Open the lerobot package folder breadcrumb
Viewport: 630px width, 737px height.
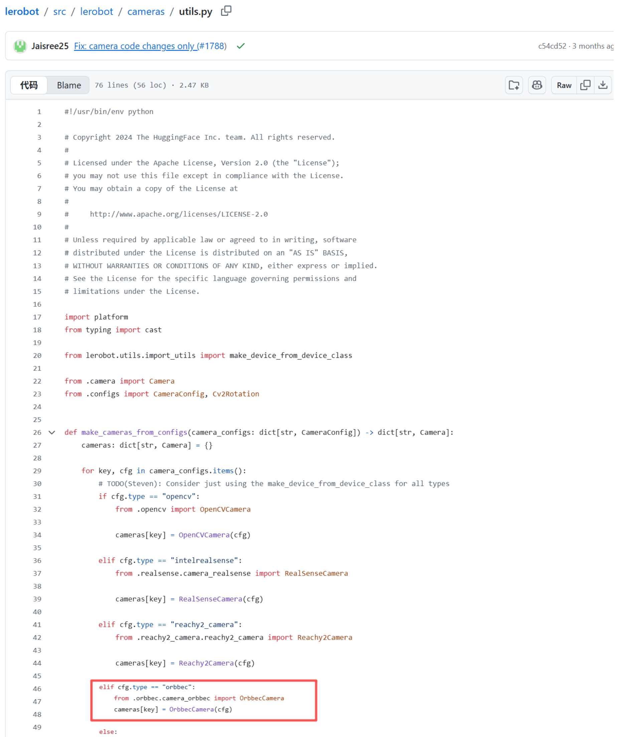[97, 12]
